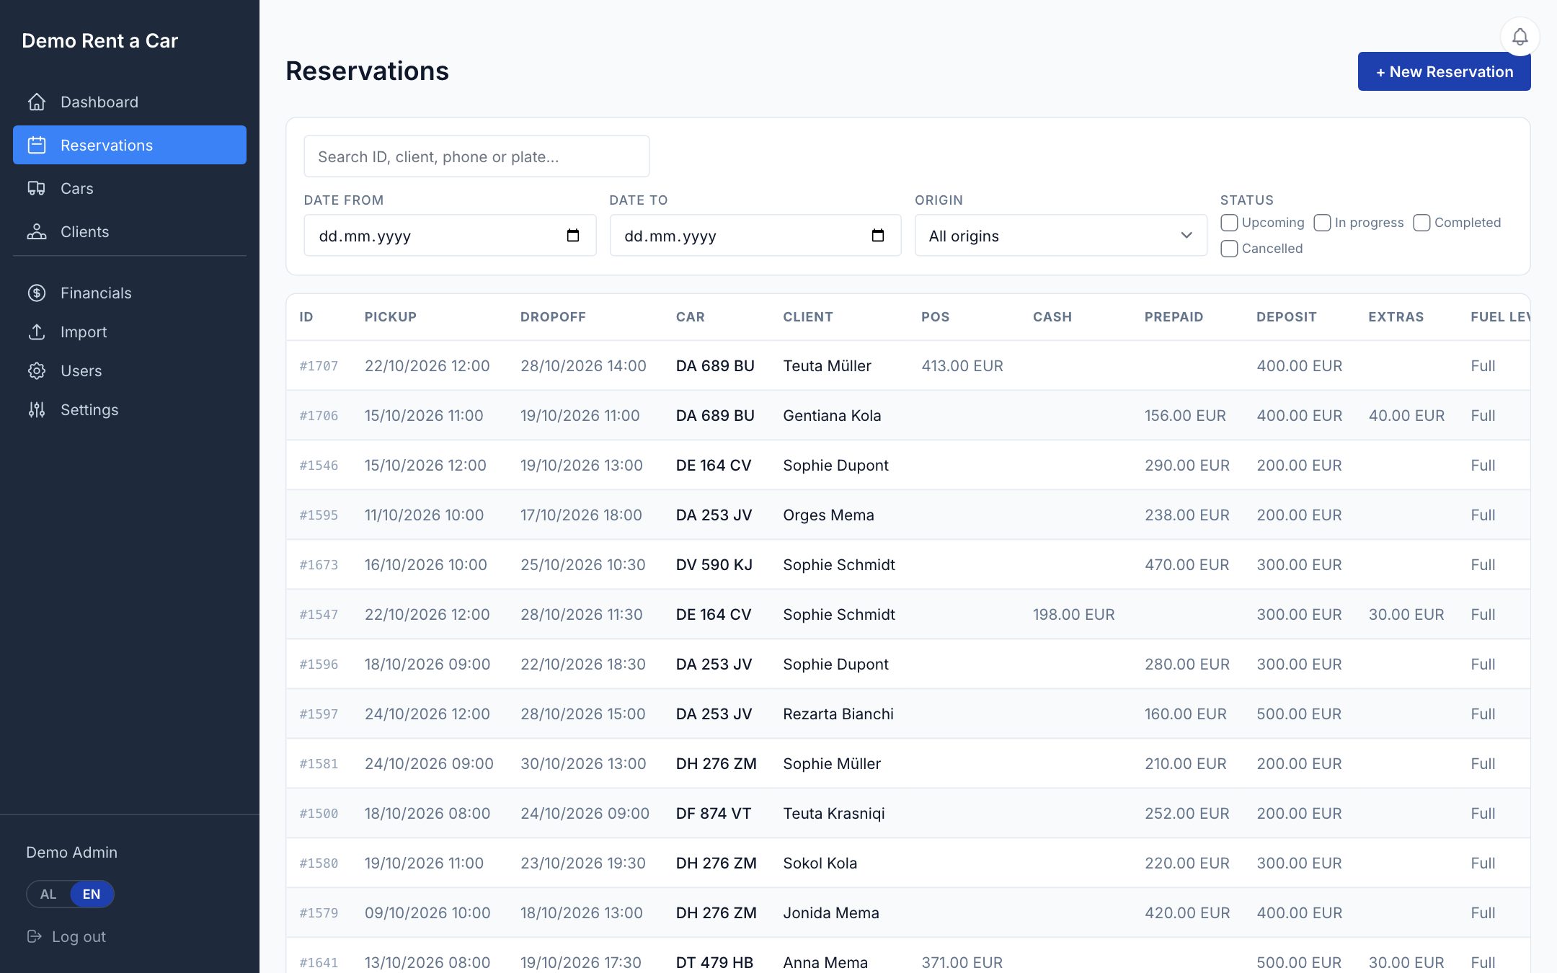Open the Date To calendar picker icon
Screen dimensions: 1557x973
(878, 235)
